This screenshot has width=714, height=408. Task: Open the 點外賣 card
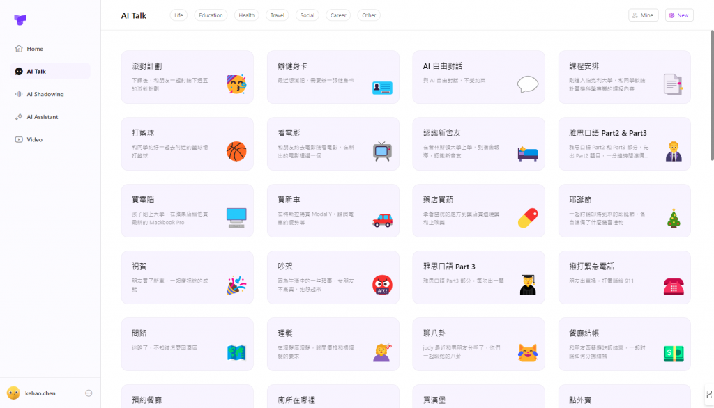click(624, 396)
